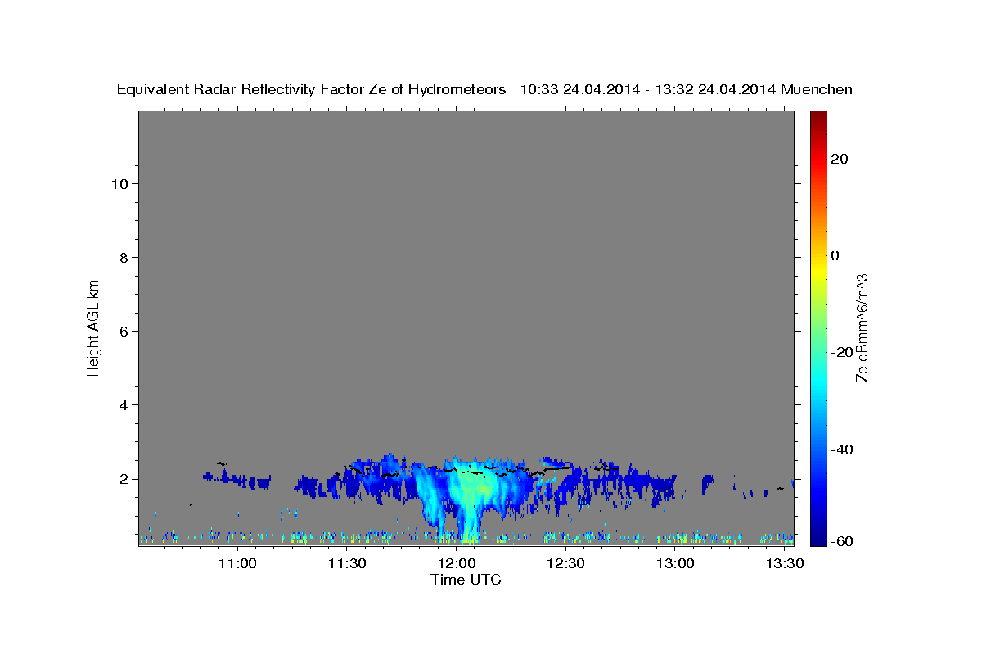Click the plot title text

[x=485, y=89]
